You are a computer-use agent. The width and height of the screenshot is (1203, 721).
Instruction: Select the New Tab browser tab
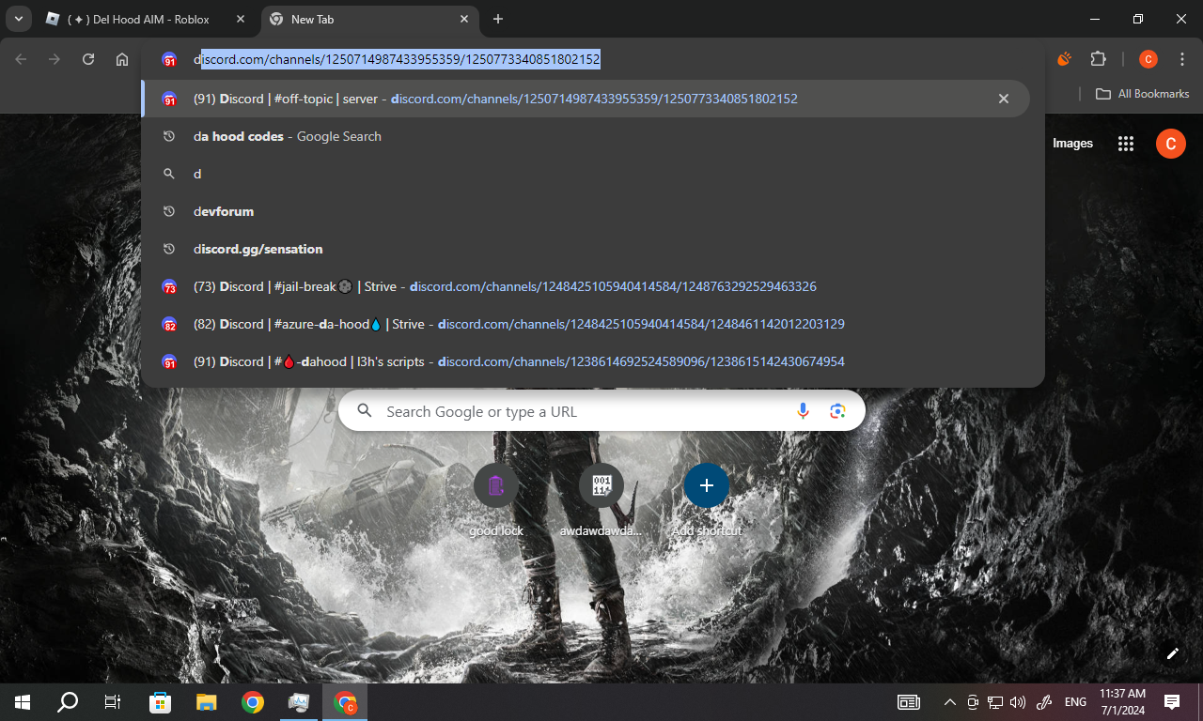click(369, 19)
